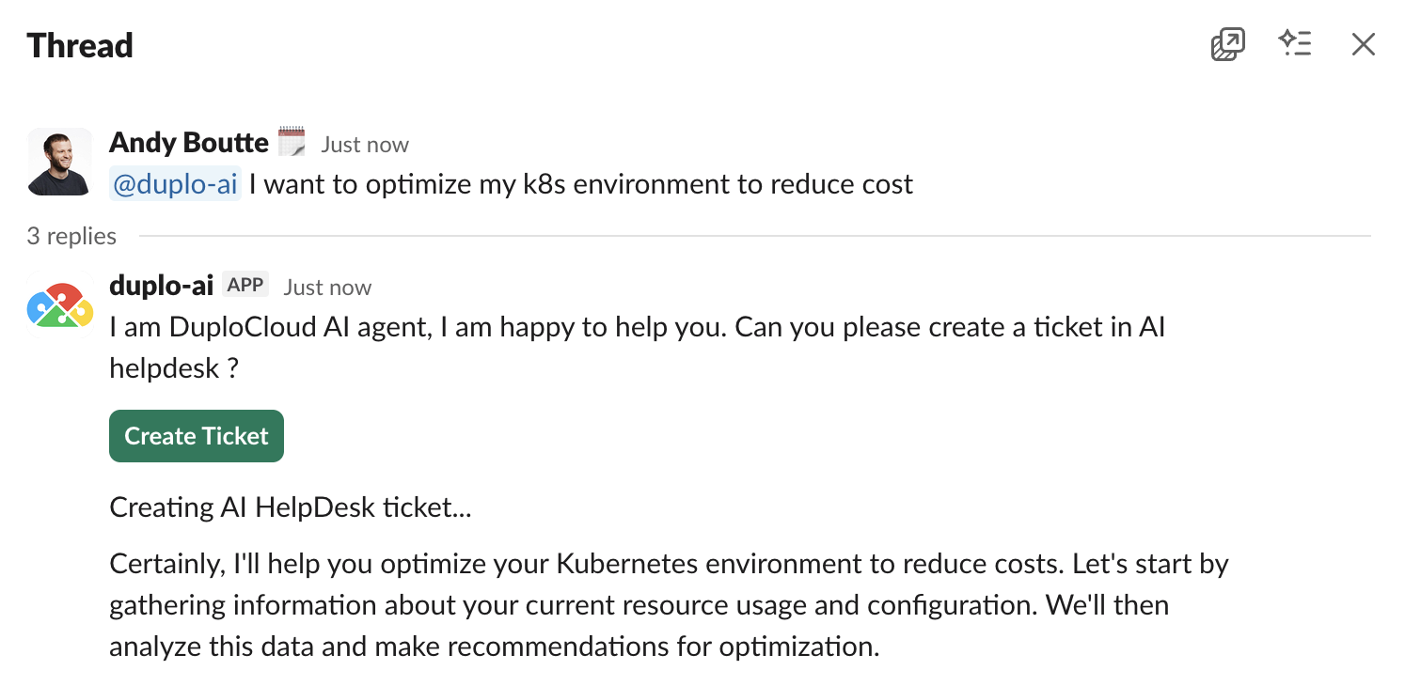This screenshot has height=686, width=1405.
Task: Open this thread in a new window
Action: [1226, 43]
